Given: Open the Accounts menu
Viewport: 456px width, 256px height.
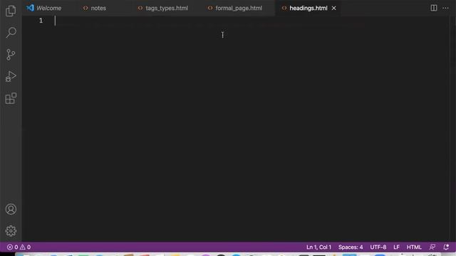Looking at the screenshot, I should tap(11, 209).
